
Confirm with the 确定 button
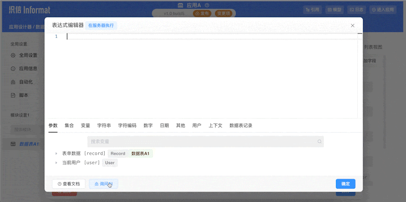tap(345, 184)
